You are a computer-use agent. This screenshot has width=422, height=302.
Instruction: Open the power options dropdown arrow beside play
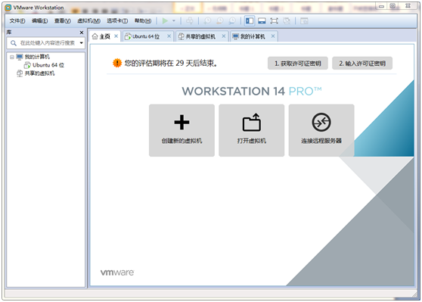[174, 20]
